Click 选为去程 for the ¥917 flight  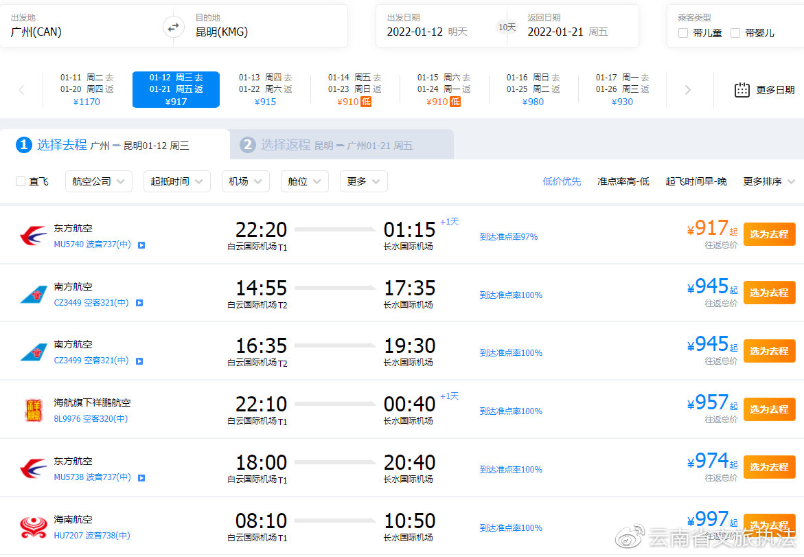(x=769, y=234)
